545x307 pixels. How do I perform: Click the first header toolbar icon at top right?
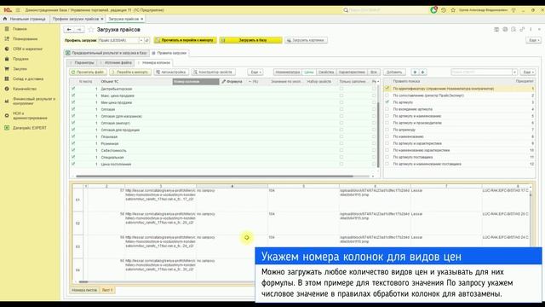496,30
